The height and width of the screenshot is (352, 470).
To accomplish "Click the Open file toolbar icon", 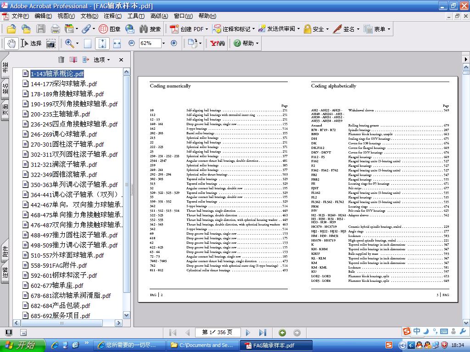I will coord(11,29).
